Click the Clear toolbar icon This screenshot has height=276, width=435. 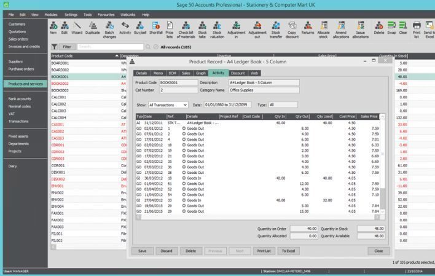pyautogui.click(x=403, y=28)
